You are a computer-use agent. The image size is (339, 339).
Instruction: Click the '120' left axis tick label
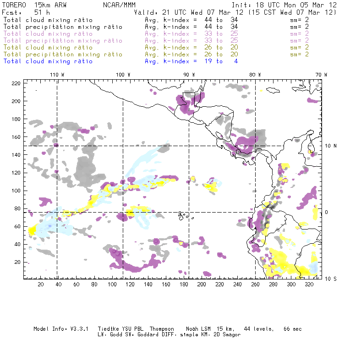16,173
